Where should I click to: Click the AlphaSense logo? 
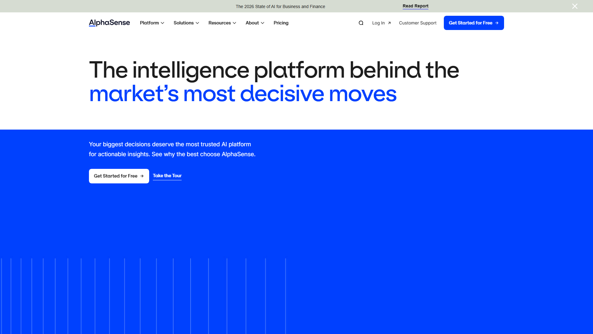(x=109, y=23)
